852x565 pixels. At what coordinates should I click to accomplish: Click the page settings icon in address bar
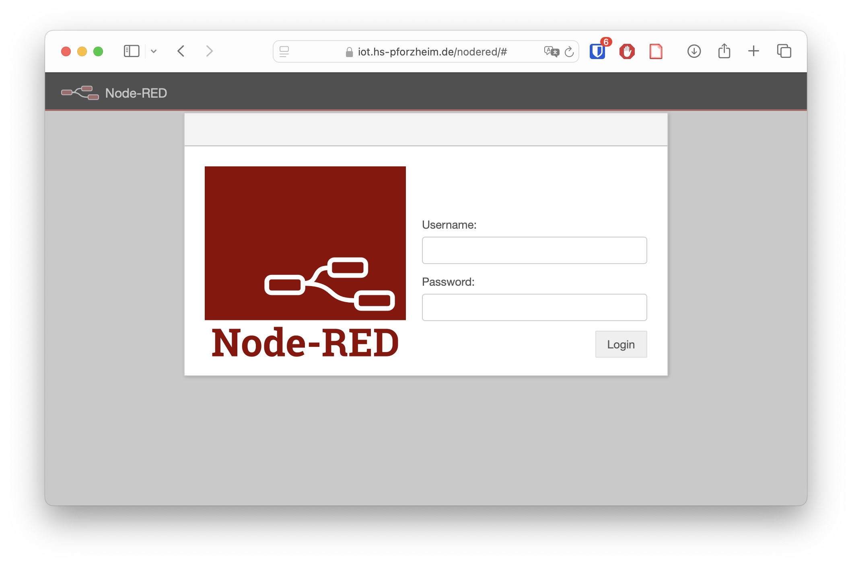click(x=284, y=51)
